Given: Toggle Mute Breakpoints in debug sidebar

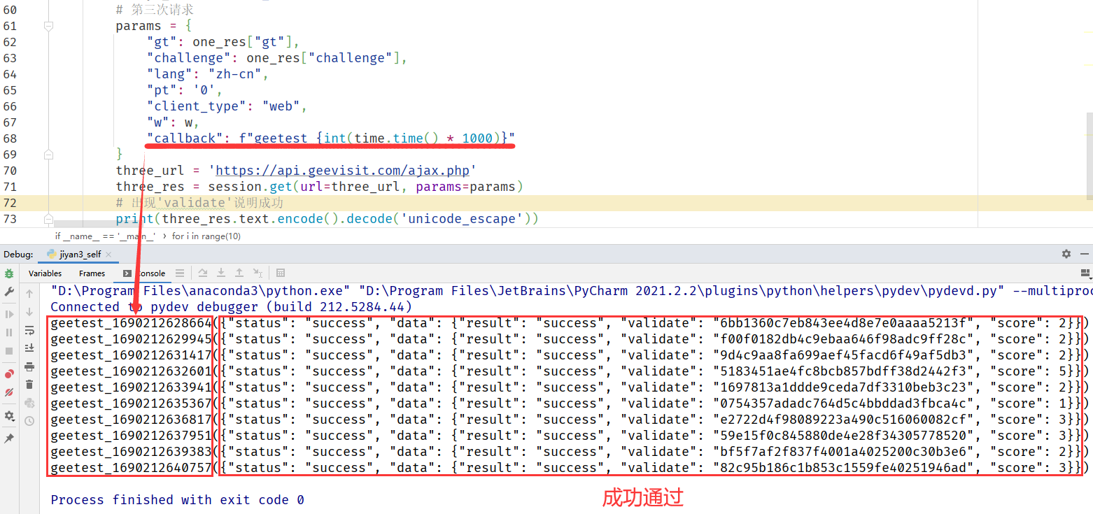Looking at the screenshot, I should 9,392.
